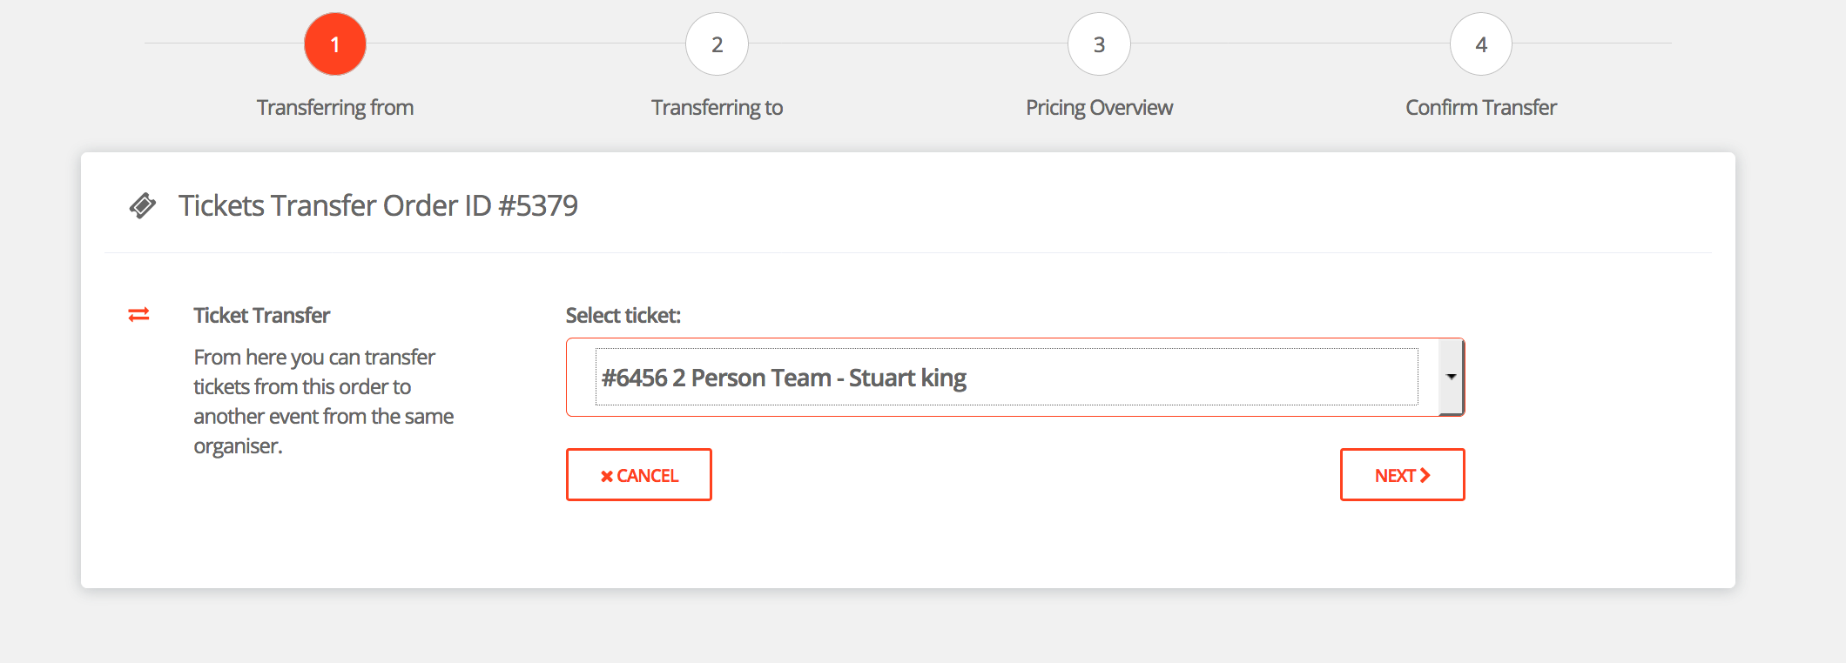Click the red transfer arrows icon

139,315
